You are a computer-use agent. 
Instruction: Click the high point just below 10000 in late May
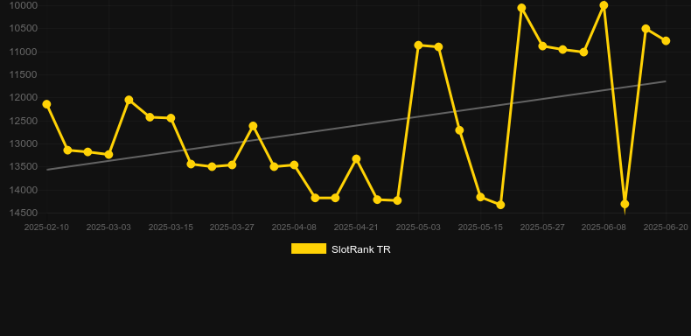click(x=521, y=8)
